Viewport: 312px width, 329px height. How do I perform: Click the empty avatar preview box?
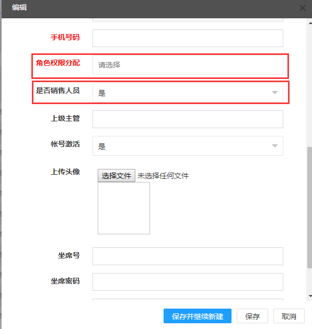[124, 208]
